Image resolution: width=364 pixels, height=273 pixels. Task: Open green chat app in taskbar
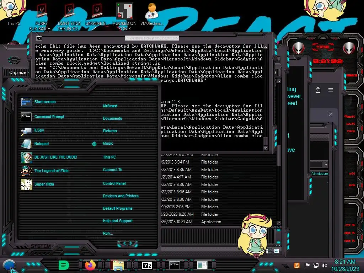point(64,265)
